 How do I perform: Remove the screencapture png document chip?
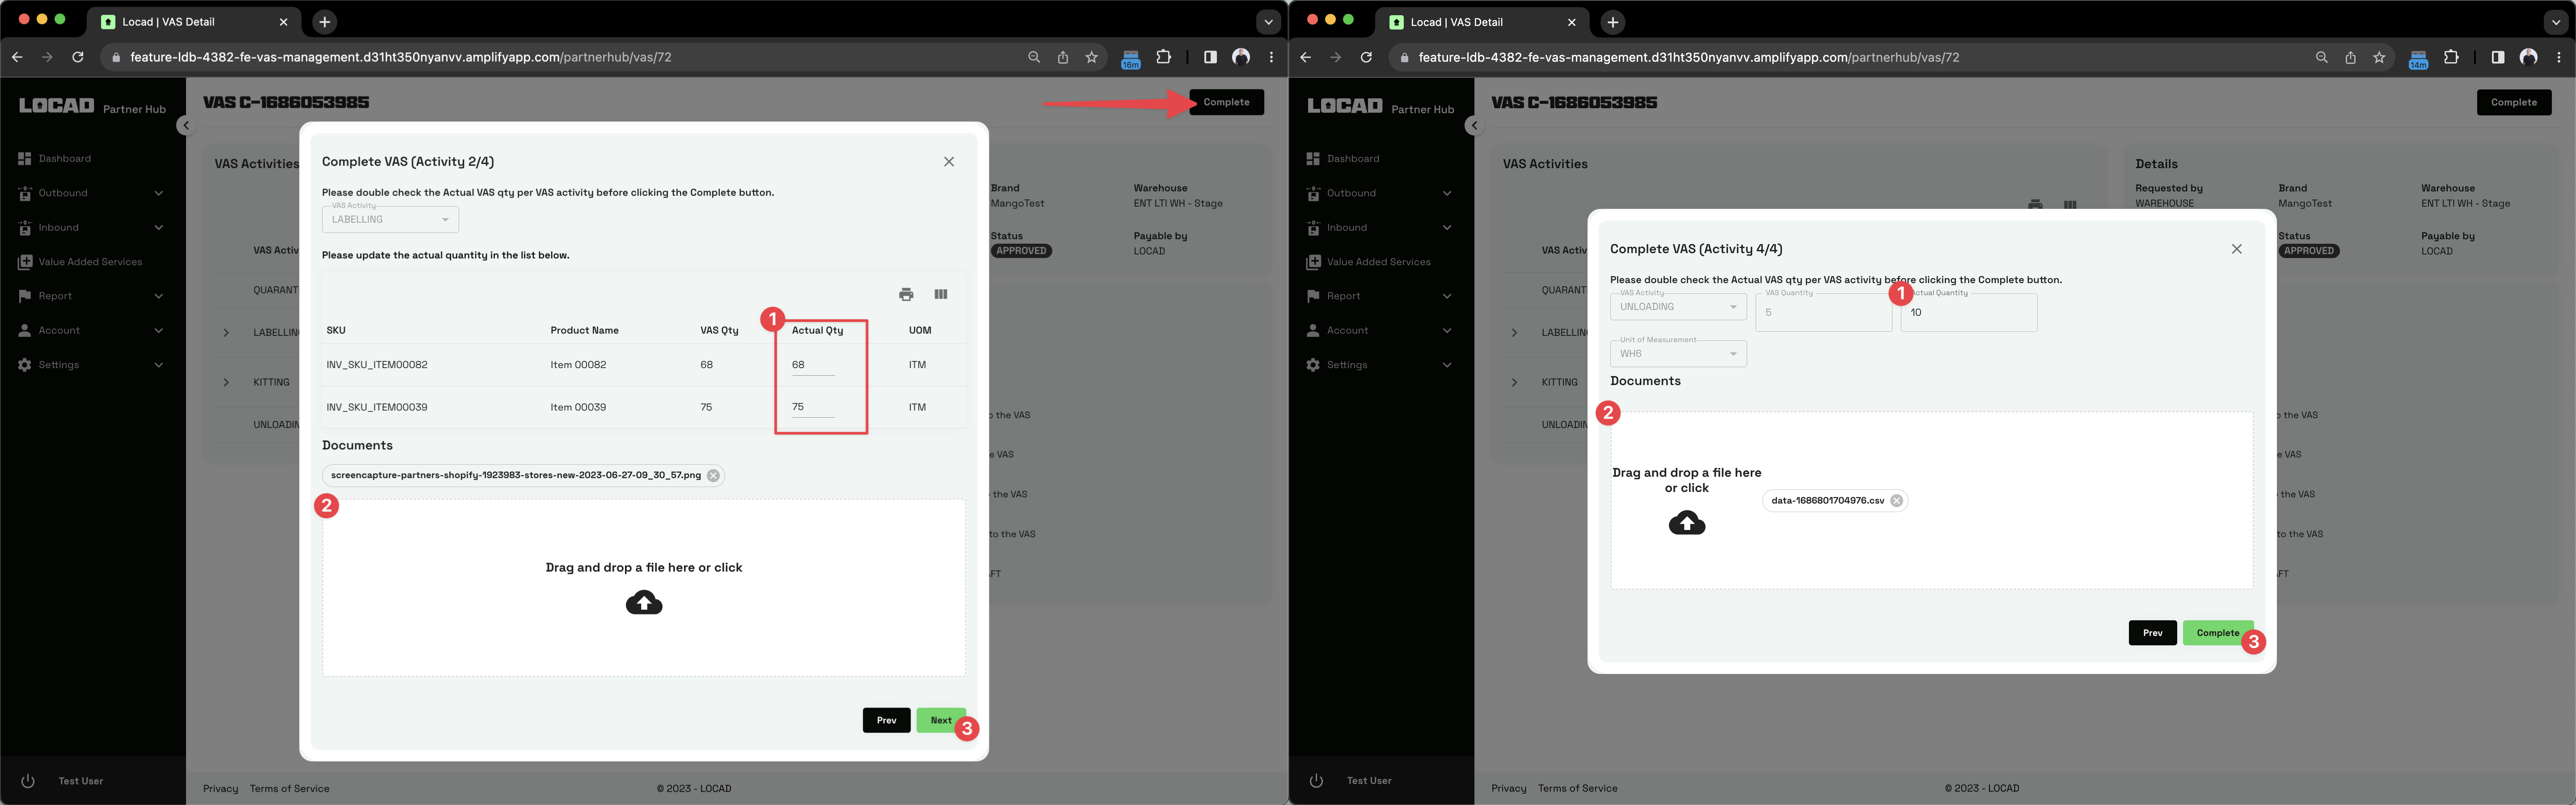[x=713, y=476]
